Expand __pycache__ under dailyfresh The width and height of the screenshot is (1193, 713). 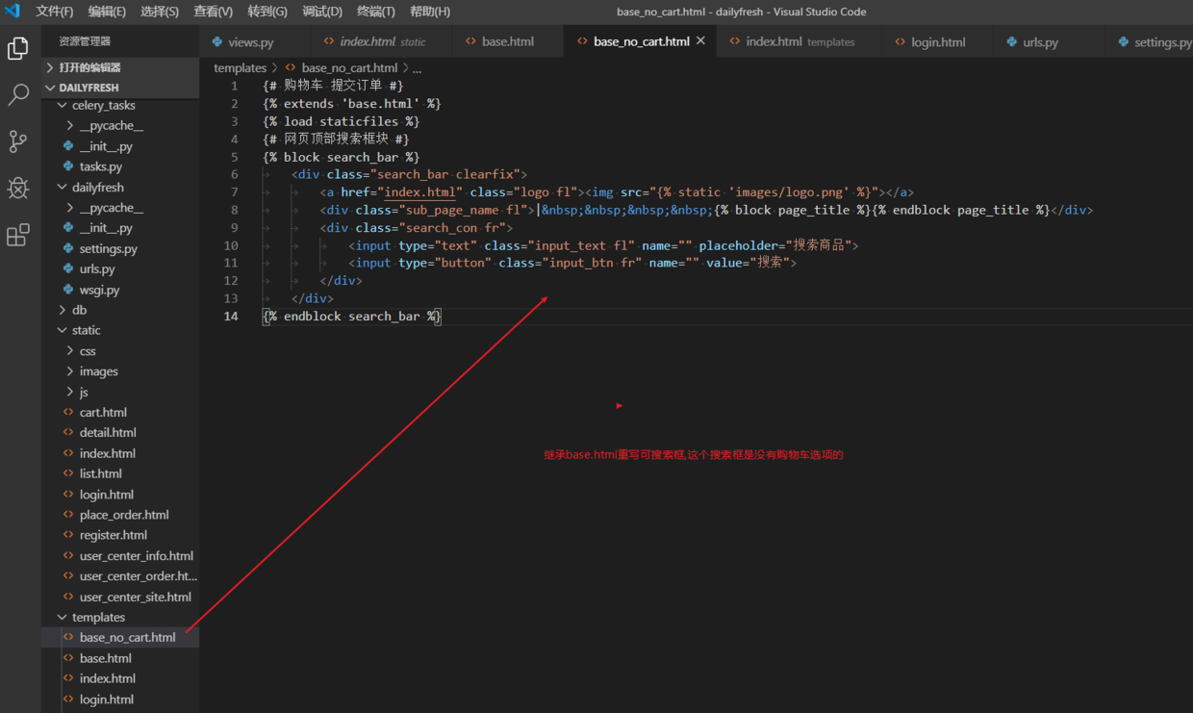(120, 208)
